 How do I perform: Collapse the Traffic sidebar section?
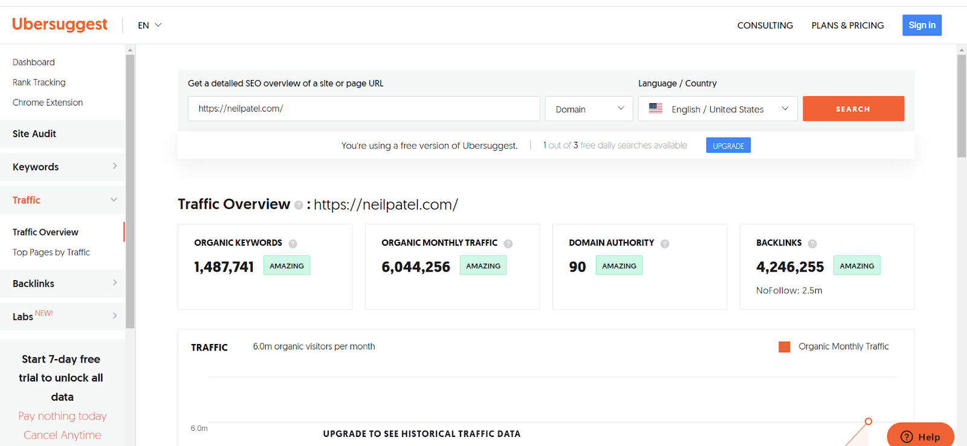coord(63,200)
